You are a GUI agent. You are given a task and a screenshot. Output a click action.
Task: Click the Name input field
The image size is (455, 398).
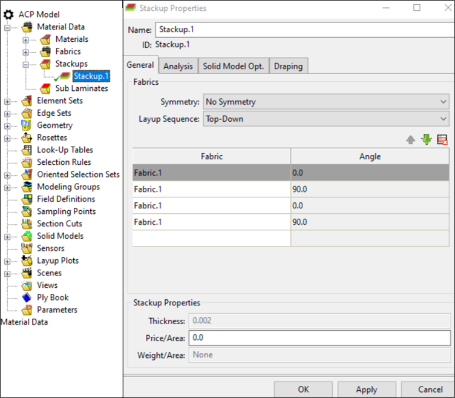tap(305, 30)
